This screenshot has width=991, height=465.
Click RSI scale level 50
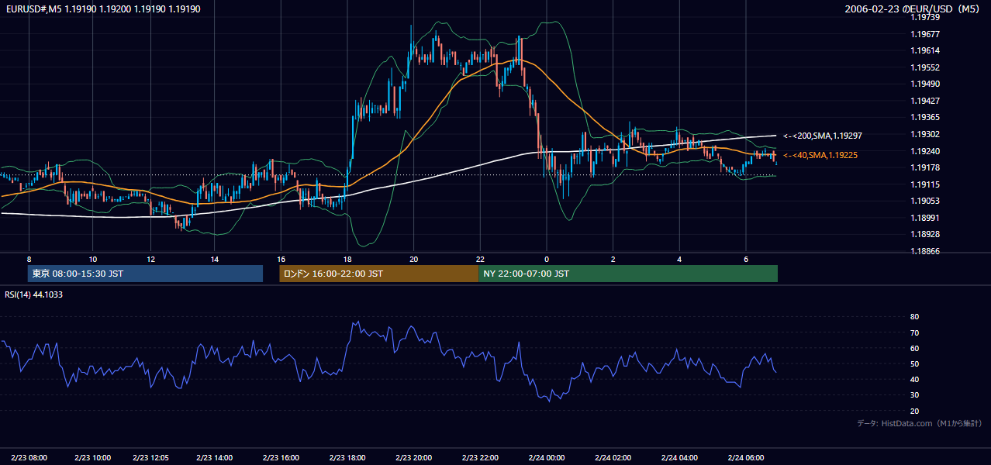click(x=914, y=363)
